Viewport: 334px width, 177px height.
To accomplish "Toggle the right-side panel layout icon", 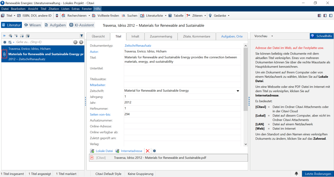I will point(331,15).
